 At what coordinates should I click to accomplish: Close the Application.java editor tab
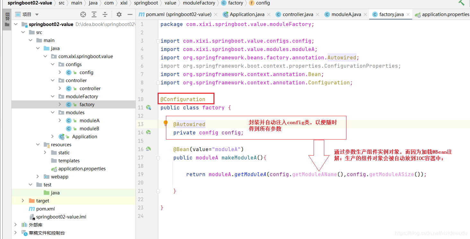269,14
